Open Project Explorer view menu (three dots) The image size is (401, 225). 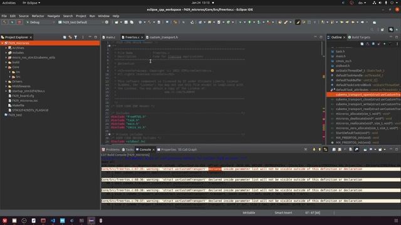83,37
